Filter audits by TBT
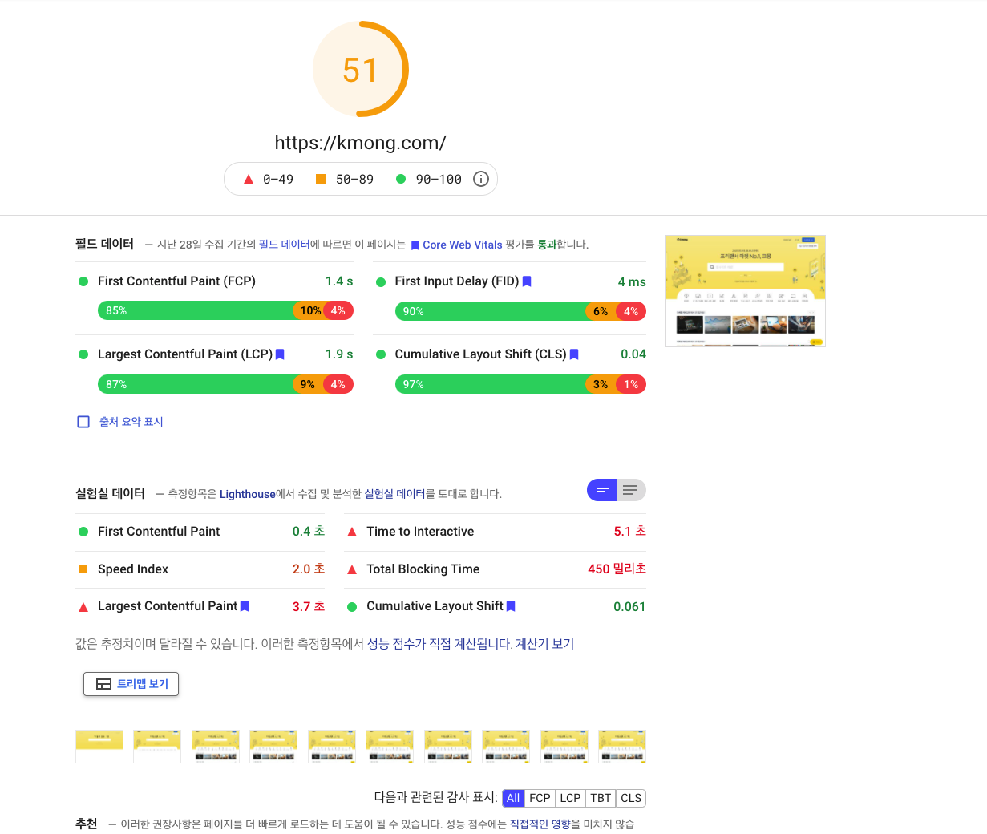The image size is (987, 834). click(x=601, y=798)
